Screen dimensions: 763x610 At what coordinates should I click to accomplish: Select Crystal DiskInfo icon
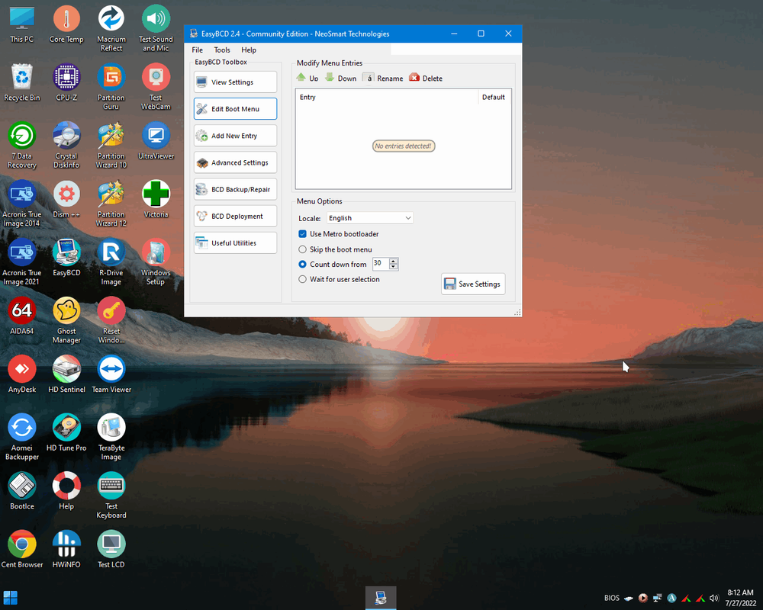pyautogui.click(x=66, y=146)
